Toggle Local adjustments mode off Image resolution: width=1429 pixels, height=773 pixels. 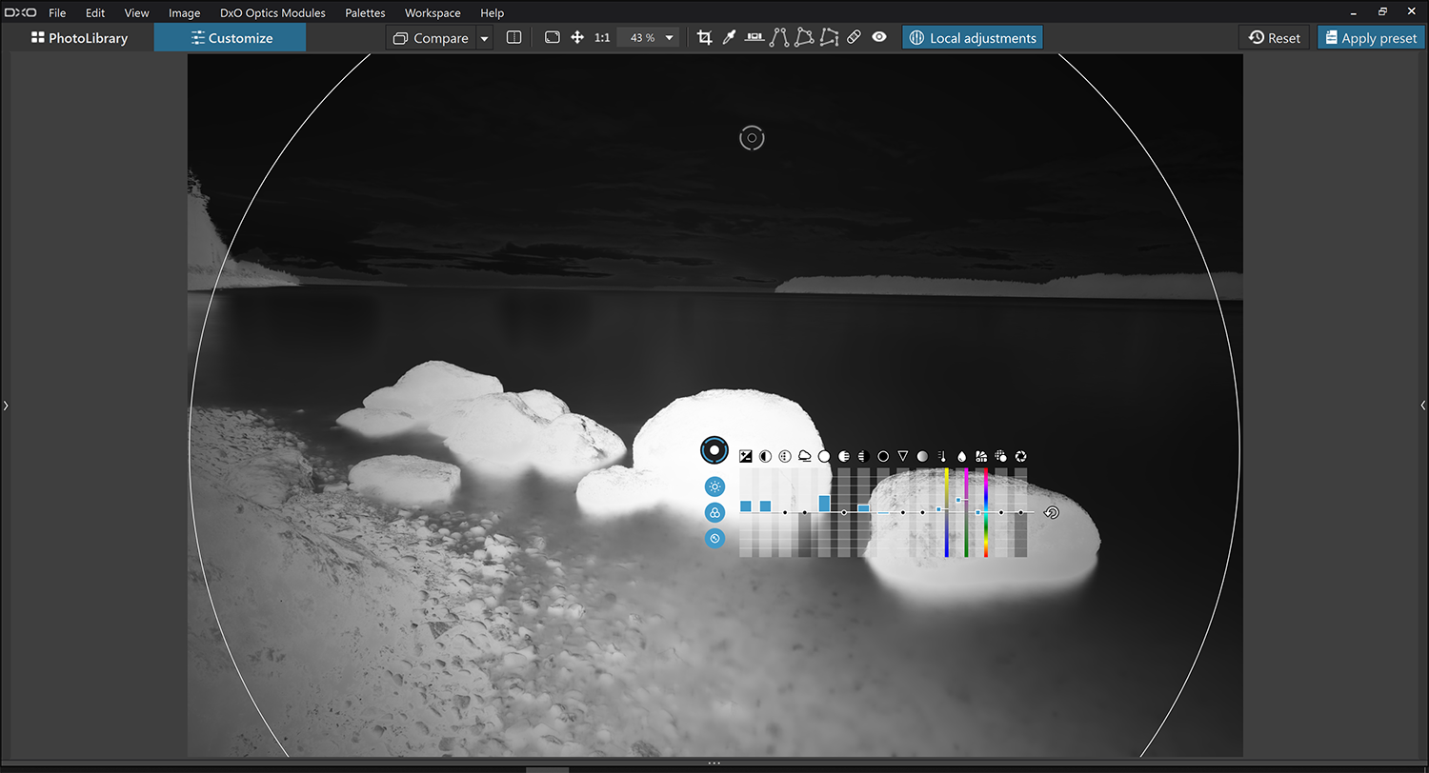click(973, 38)
